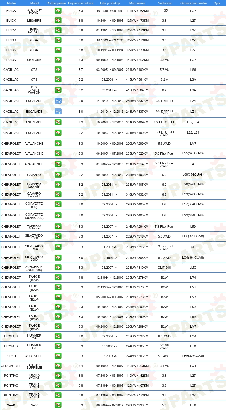Click the Model column header
This screenshot has height=410, width=226.
pyautogui.click(x=34, y=3)
